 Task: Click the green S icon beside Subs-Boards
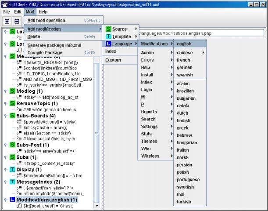12,116
